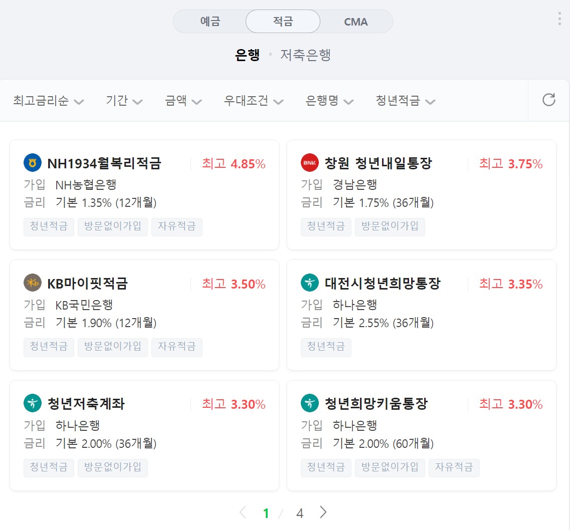Open 청년저축계좌 product
The width and height of the screenshot is (570, 530).
(x=86, y=404)
